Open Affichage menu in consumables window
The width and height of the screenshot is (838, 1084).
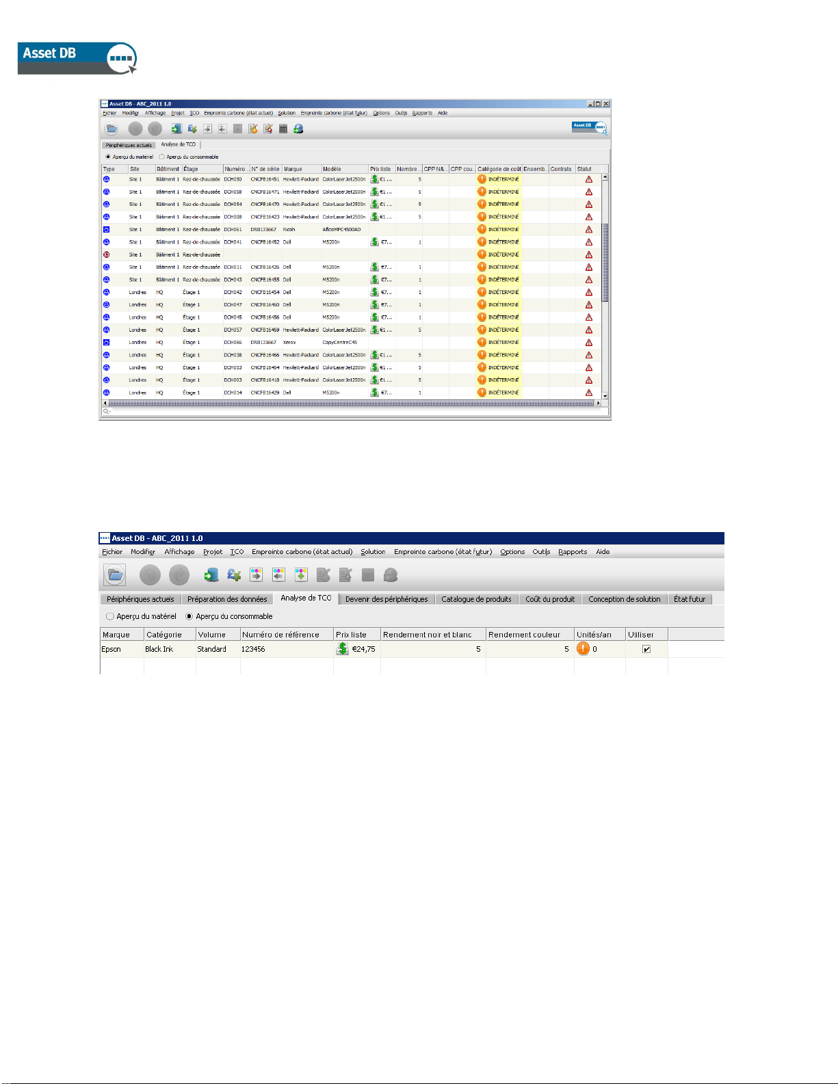(x=179, y=551)
